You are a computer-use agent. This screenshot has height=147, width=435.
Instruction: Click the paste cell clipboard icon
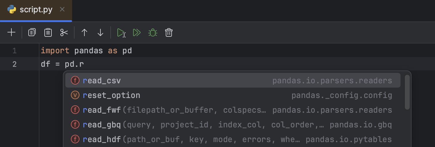pyautogui.click(x=48, y=32)
